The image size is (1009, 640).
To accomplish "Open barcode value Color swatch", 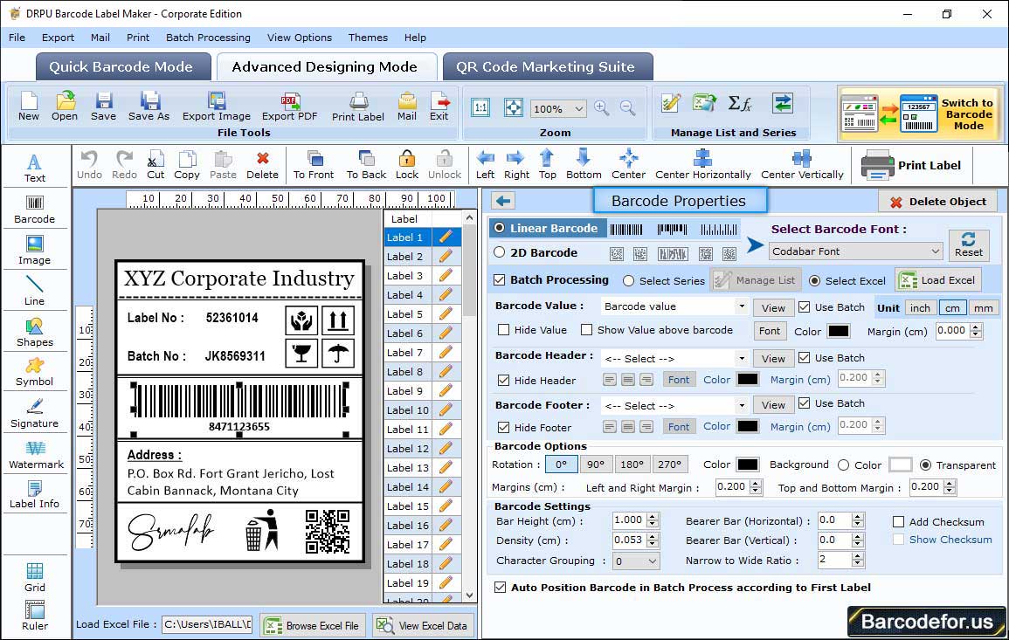I will (838, 331).
